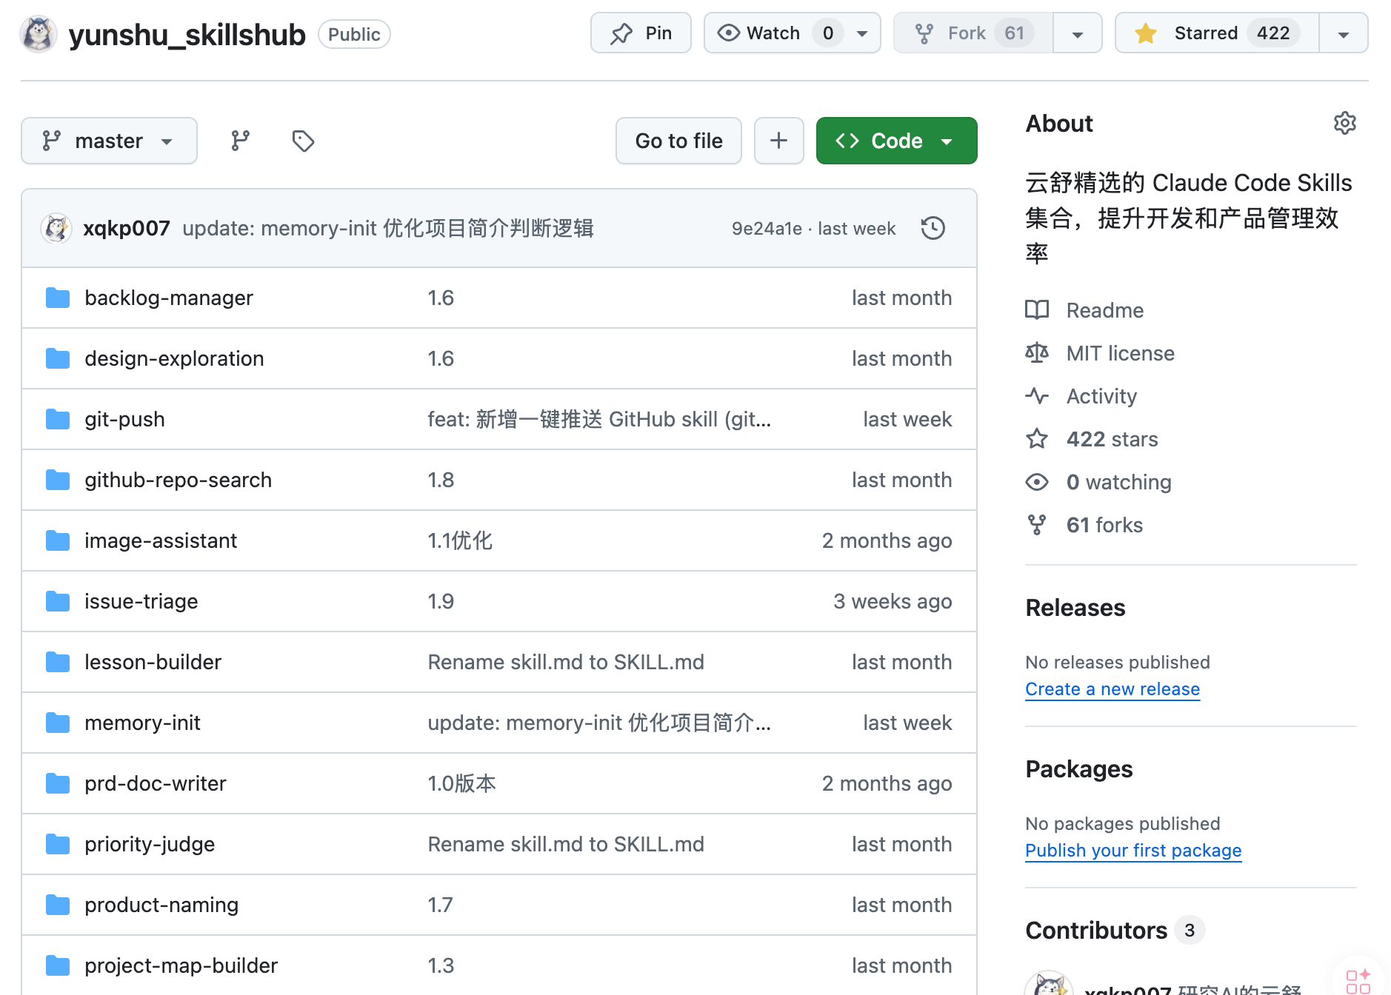Open the Fork options dropdown arrow
The height and width of the screenshot is (995, 1391).
click(x=1077, y=33)
